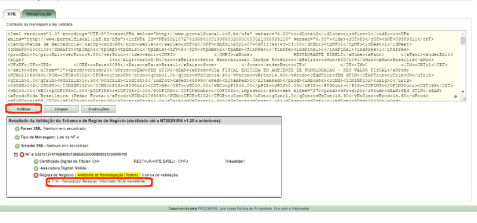Click the text area resize handle
Screen dimensions: 477x223
click(x=464, y=98)
